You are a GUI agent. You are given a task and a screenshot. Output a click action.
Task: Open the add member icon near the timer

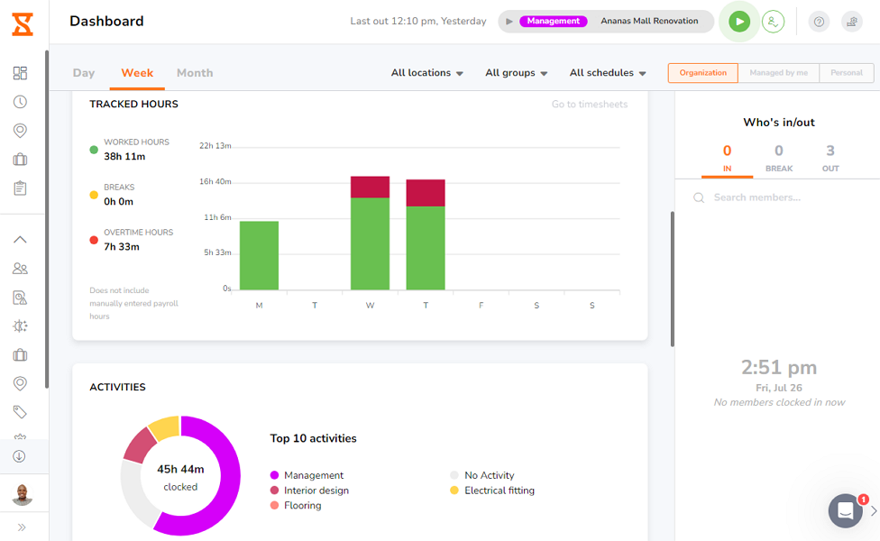click(774, 22)
